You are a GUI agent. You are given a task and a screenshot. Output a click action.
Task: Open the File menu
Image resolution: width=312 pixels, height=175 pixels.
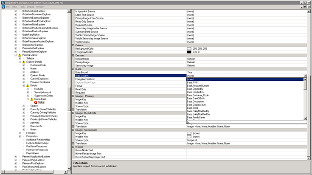[8, 7]
